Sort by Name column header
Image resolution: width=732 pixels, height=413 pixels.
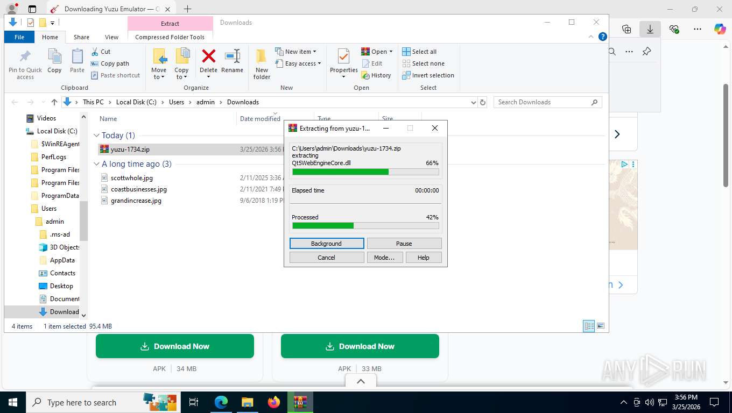coord(108,119)
